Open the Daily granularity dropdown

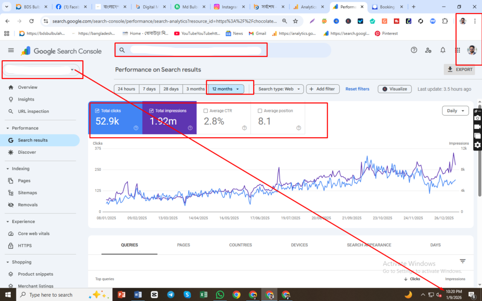coord(455,111)
